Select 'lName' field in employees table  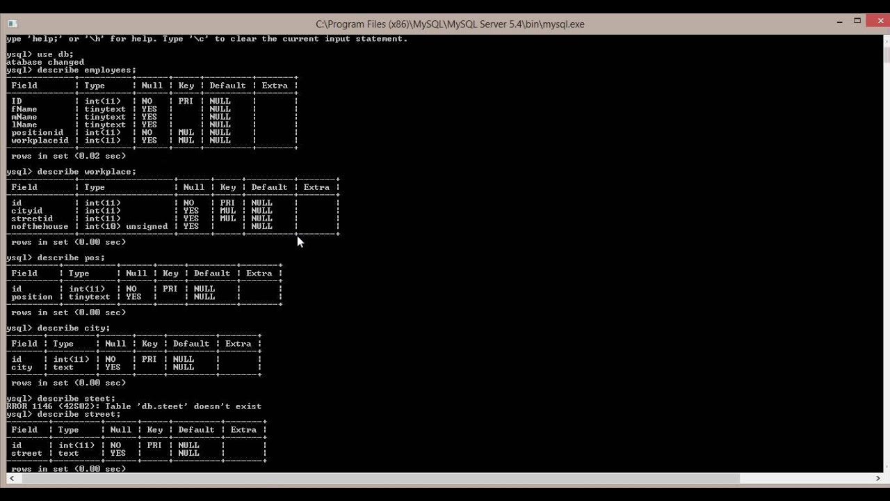coord(24,125)
